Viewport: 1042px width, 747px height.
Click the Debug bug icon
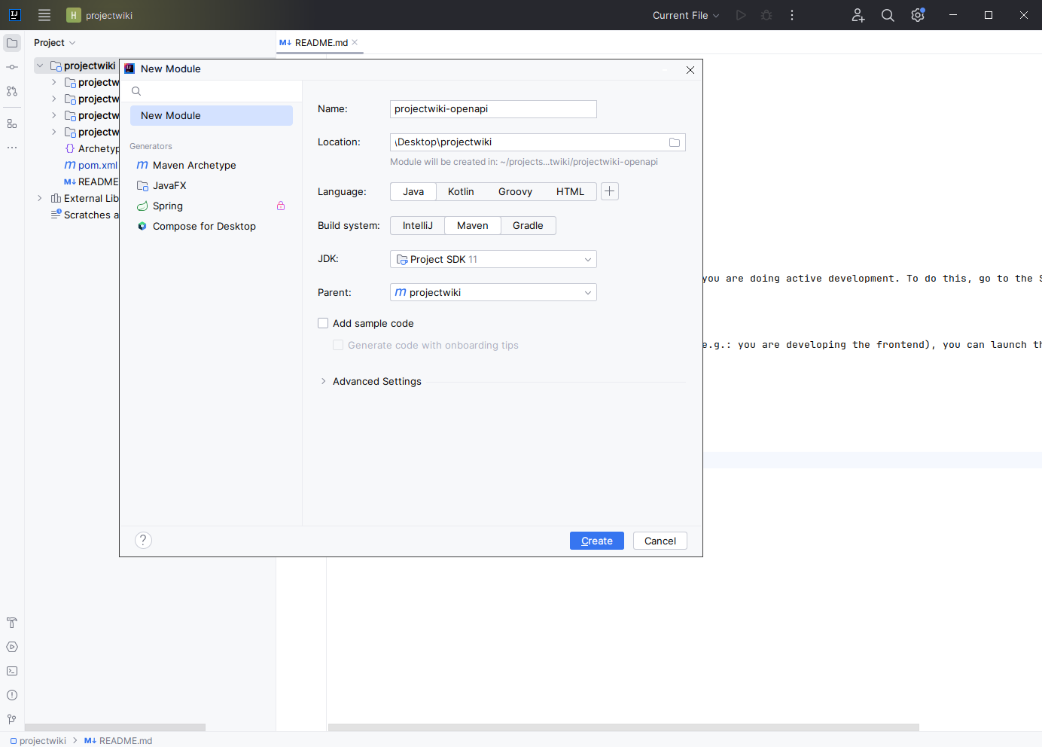[766, 15]
